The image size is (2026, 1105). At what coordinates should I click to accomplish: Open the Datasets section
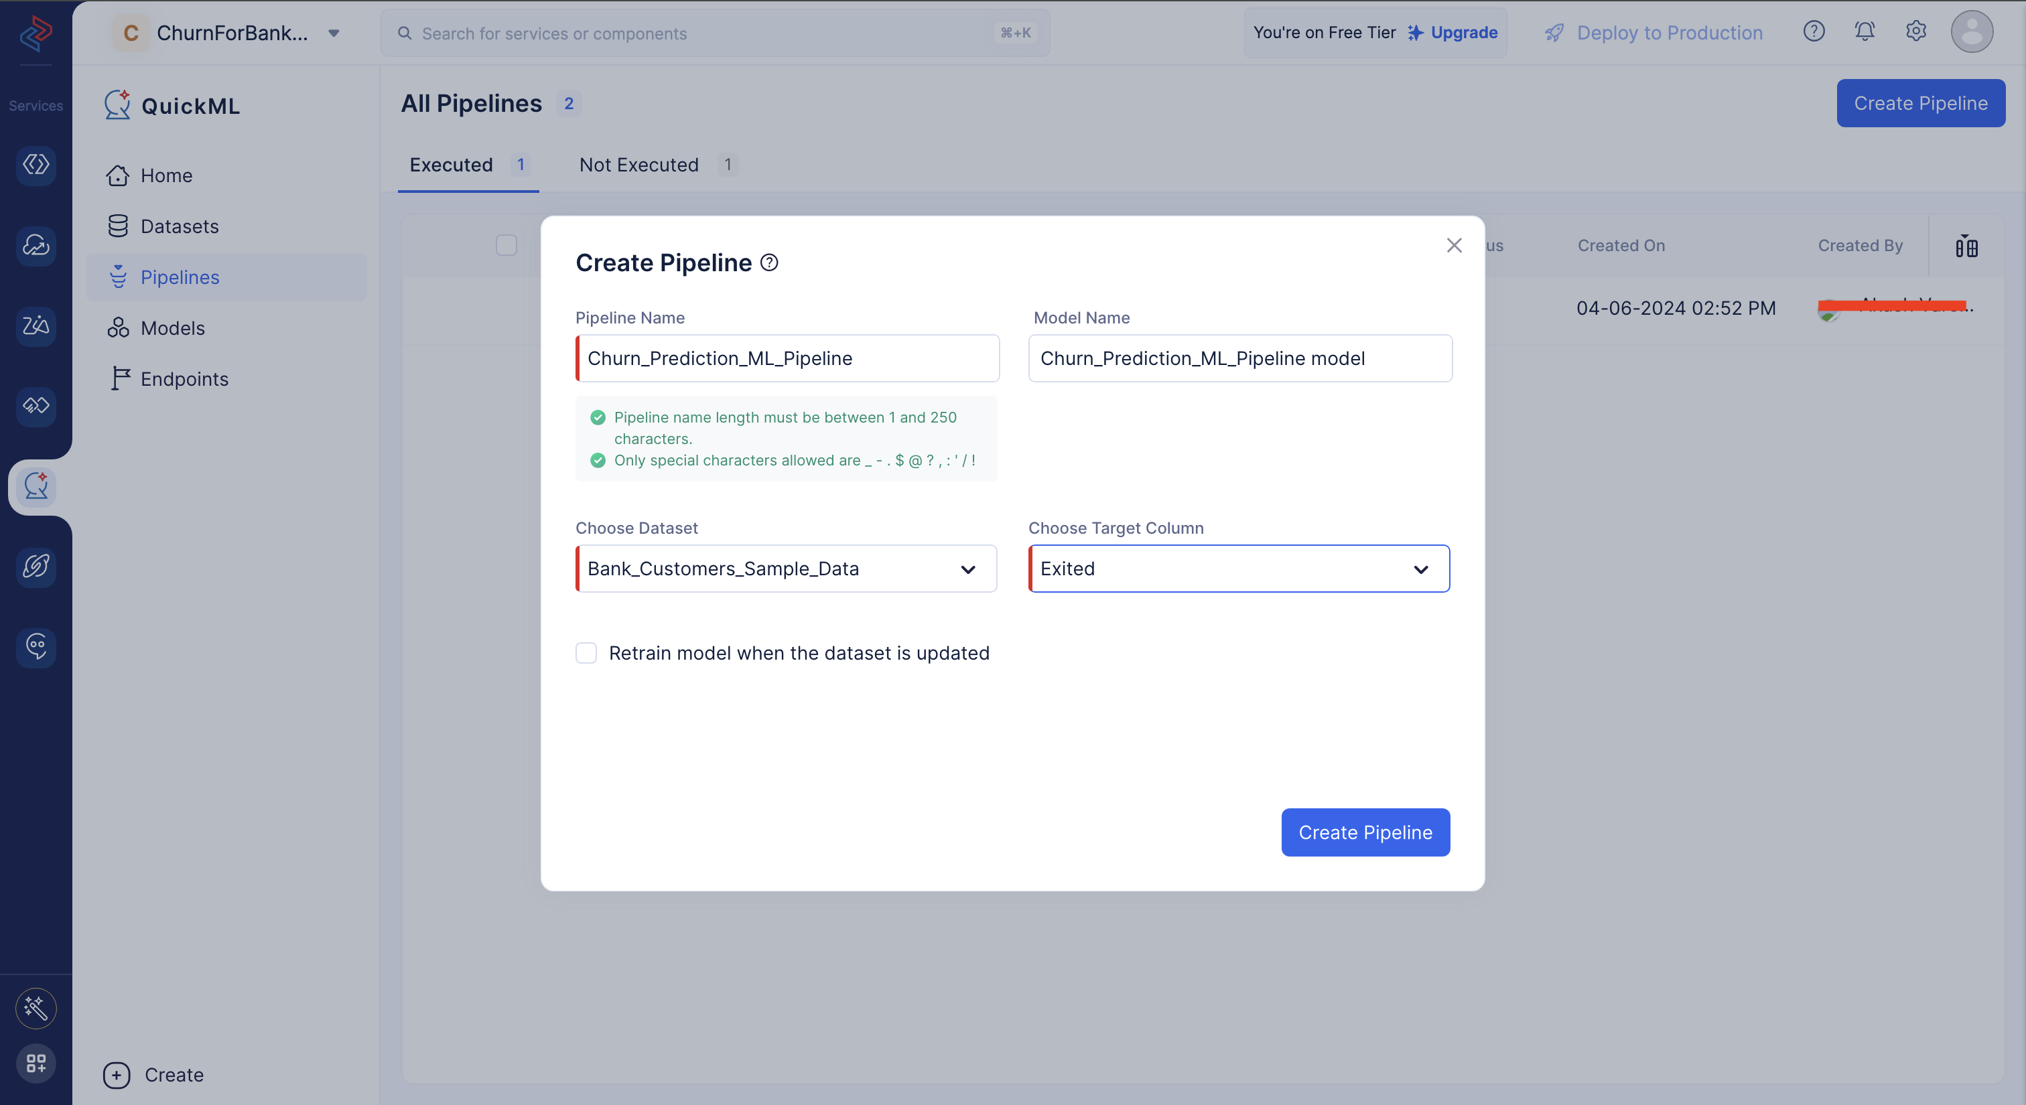pyautogui.click(x=180, y=226)
